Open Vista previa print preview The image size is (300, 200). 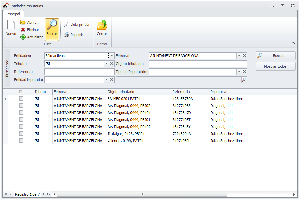[x=66, y=25]
